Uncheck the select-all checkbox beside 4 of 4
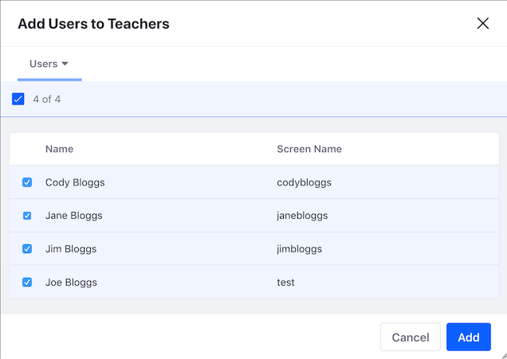507x359 pixels. (x=18, y=100)
